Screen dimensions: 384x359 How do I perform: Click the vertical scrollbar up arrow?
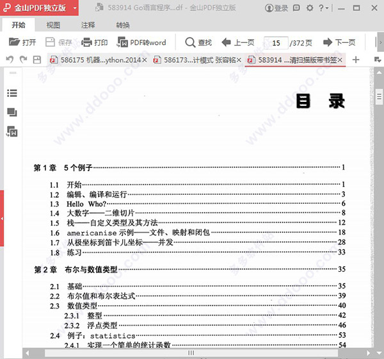[379, 72]
